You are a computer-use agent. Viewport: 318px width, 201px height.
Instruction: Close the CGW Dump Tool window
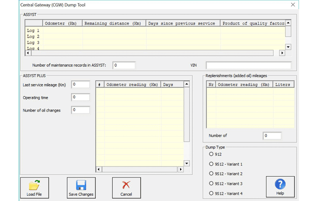[292, 5]
